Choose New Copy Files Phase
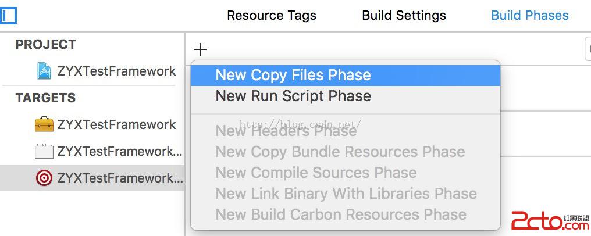The image size is (591, 236). (293, 75)
